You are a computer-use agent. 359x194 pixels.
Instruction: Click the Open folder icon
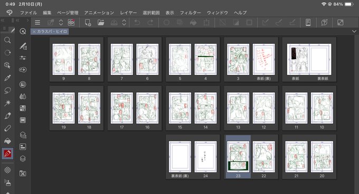click(101, 22)
